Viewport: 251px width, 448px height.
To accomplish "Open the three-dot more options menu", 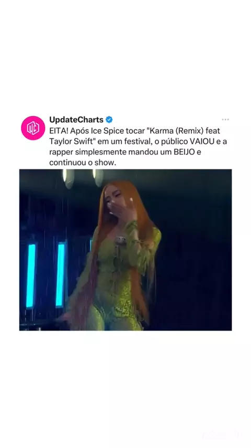I will (x=225, y=120).
